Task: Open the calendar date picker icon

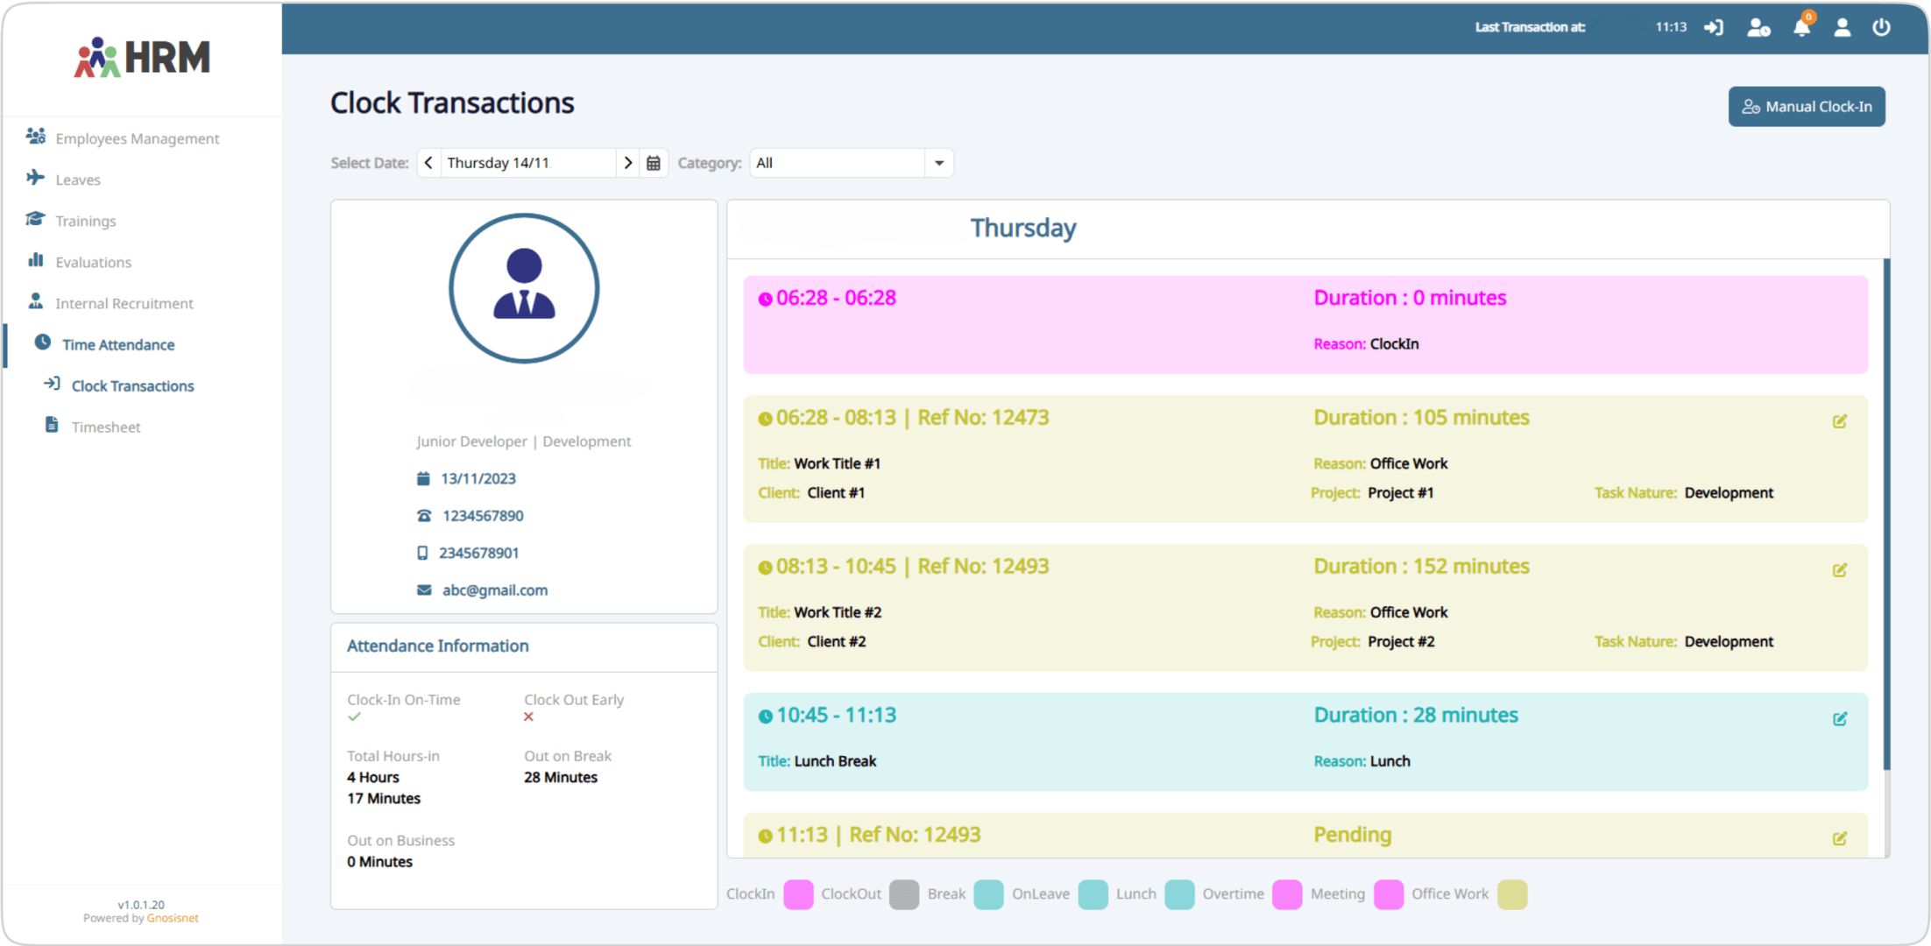Action: [x=654, y=163]
